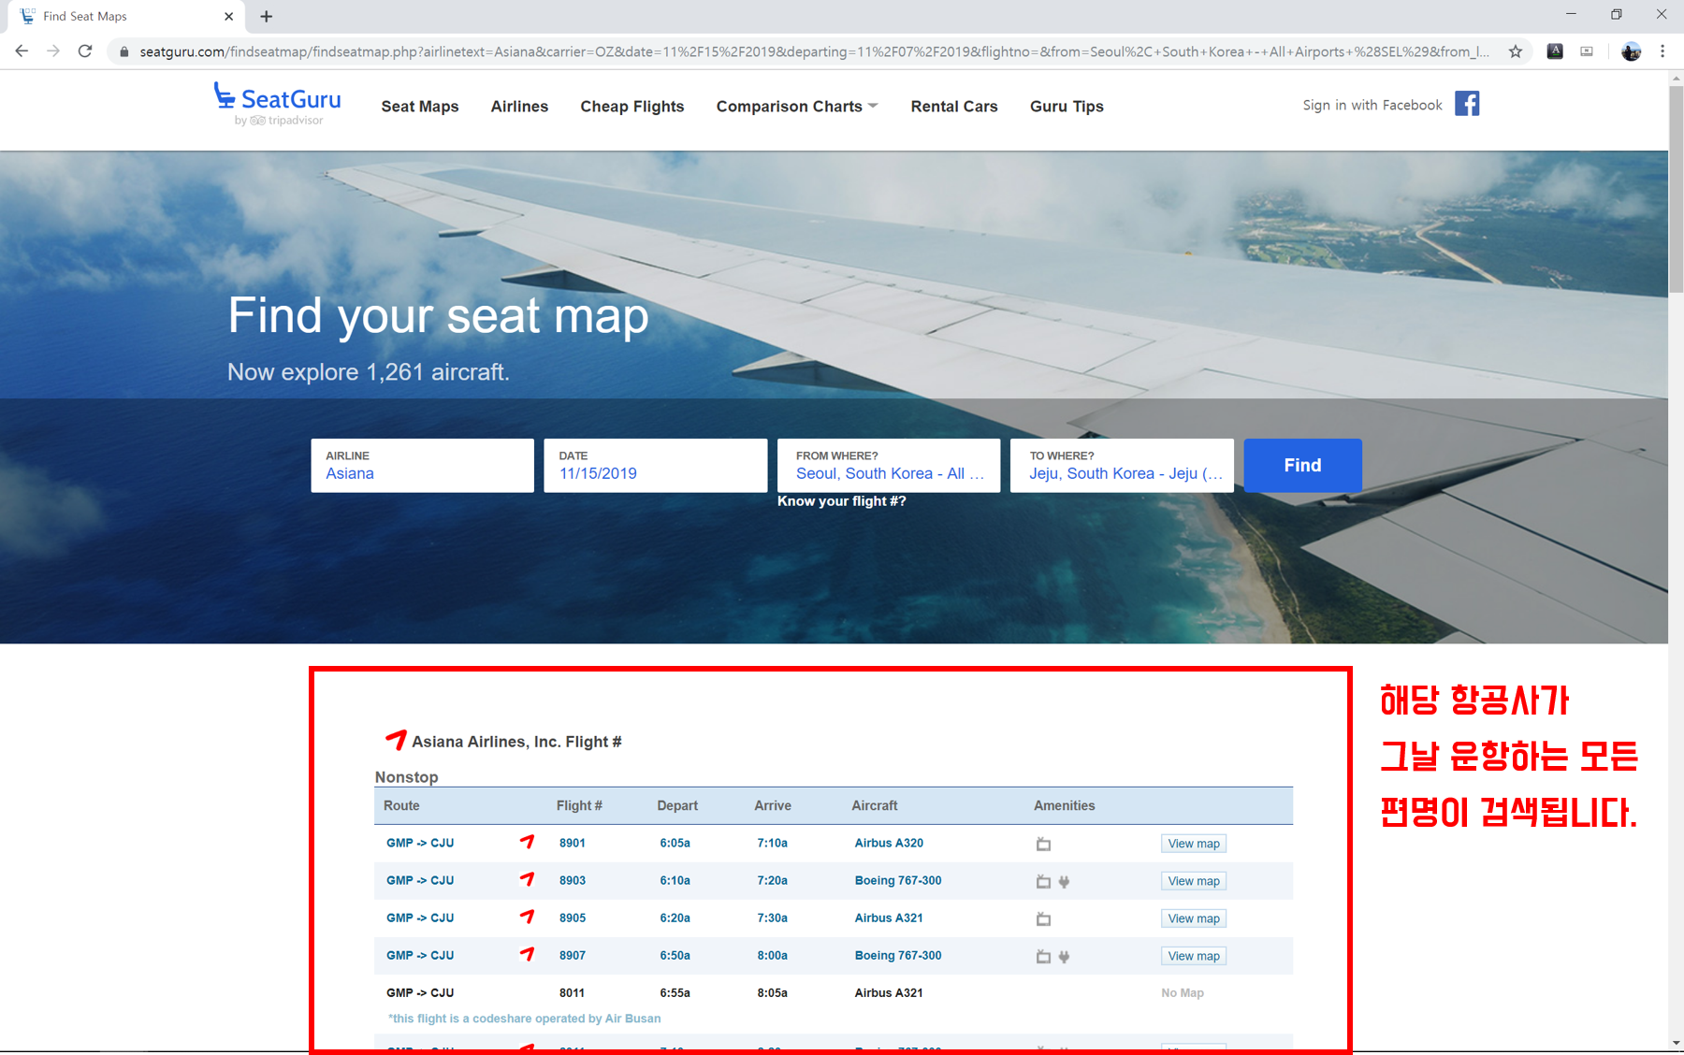Click the From Where field Seoul
This screenshot has width=1684, height=1055.
click(x=889, y=465)
